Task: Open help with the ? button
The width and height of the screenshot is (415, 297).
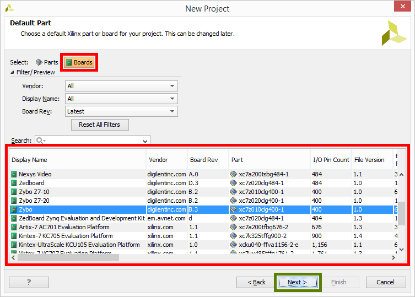Action: pos(29,282)
